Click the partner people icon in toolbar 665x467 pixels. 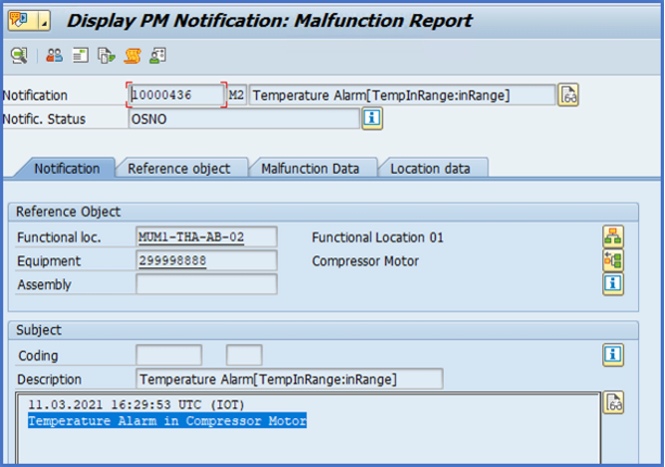(x=55, y=56)
